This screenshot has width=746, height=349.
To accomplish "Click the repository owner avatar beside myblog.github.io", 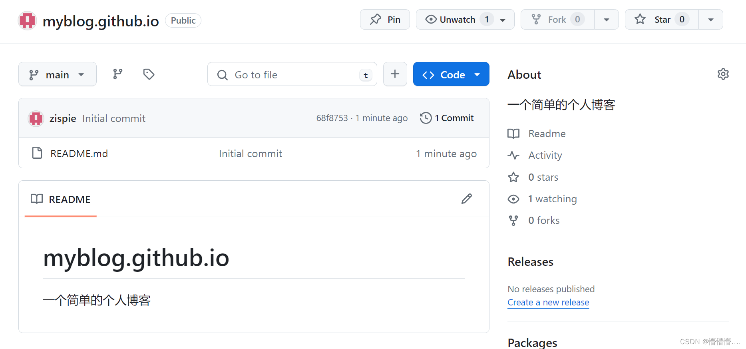I will pos(28,20).
